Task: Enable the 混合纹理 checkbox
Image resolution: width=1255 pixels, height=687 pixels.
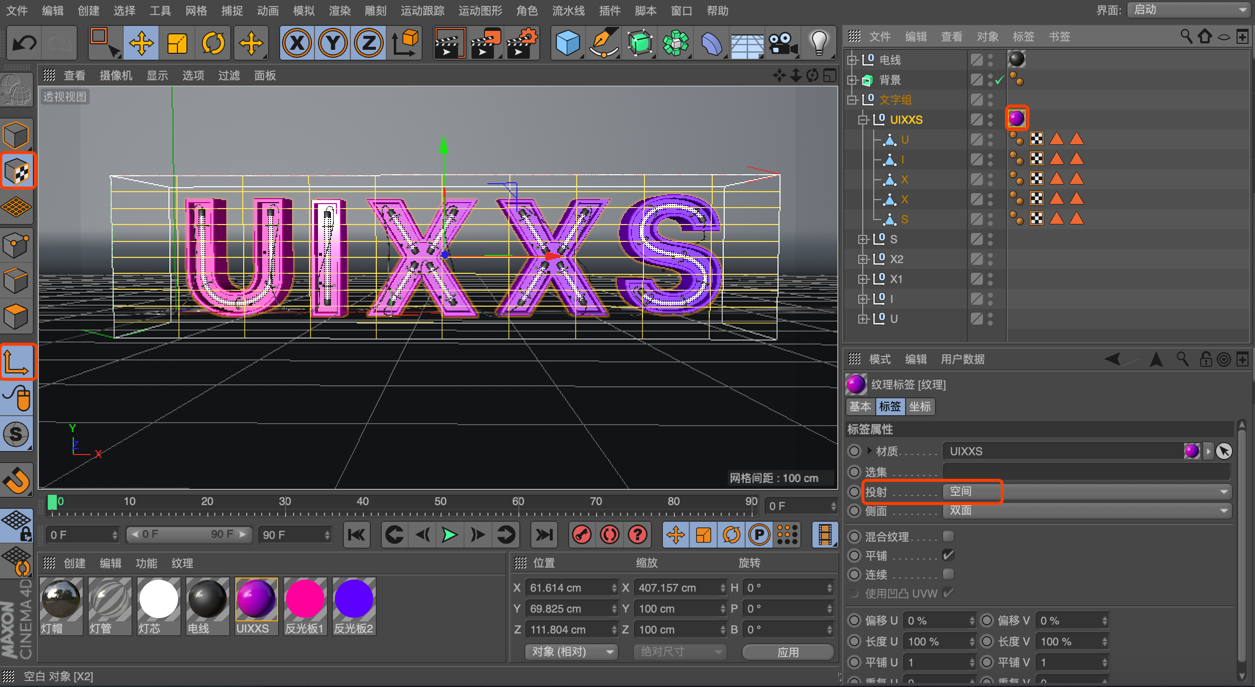Action: pos(948,536)
